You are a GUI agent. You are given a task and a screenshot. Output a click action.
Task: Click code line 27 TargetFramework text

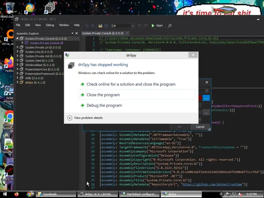click(x=133, y=147)
